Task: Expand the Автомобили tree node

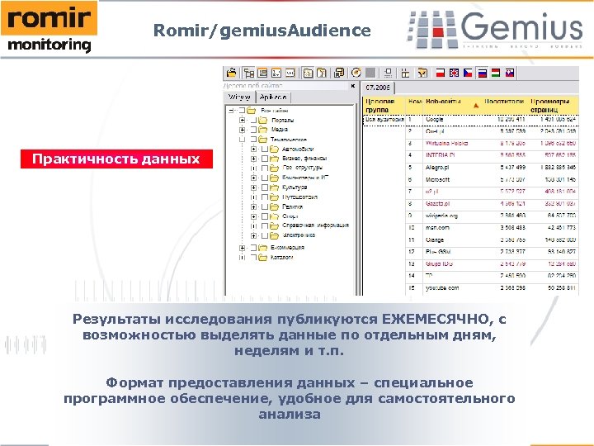Action: tap(254, 149)
